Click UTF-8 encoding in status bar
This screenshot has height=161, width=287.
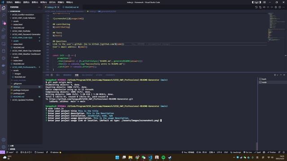click(x=219, y=152)
